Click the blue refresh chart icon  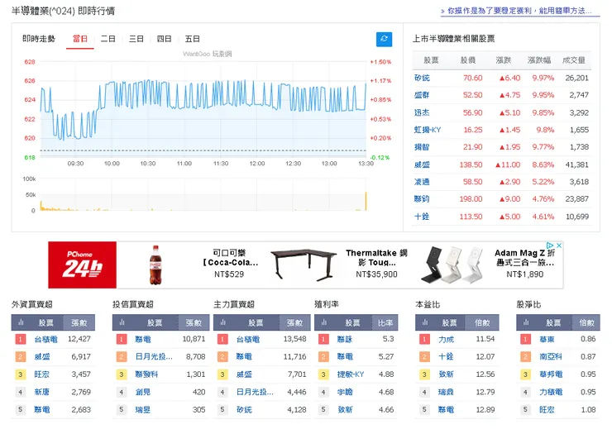click(384, 39)
